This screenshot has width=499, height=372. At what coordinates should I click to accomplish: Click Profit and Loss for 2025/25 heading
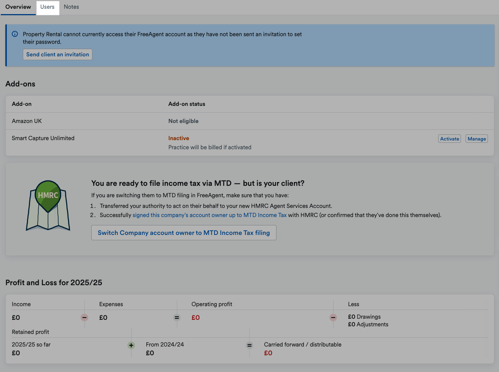coord(54,283)
